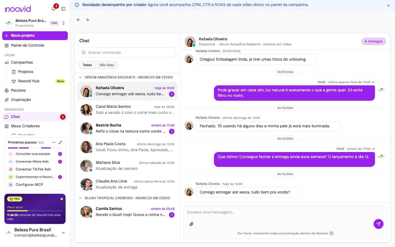
Task: Open Carol Maria Santos conversation
Action: [x=127, y=110]
